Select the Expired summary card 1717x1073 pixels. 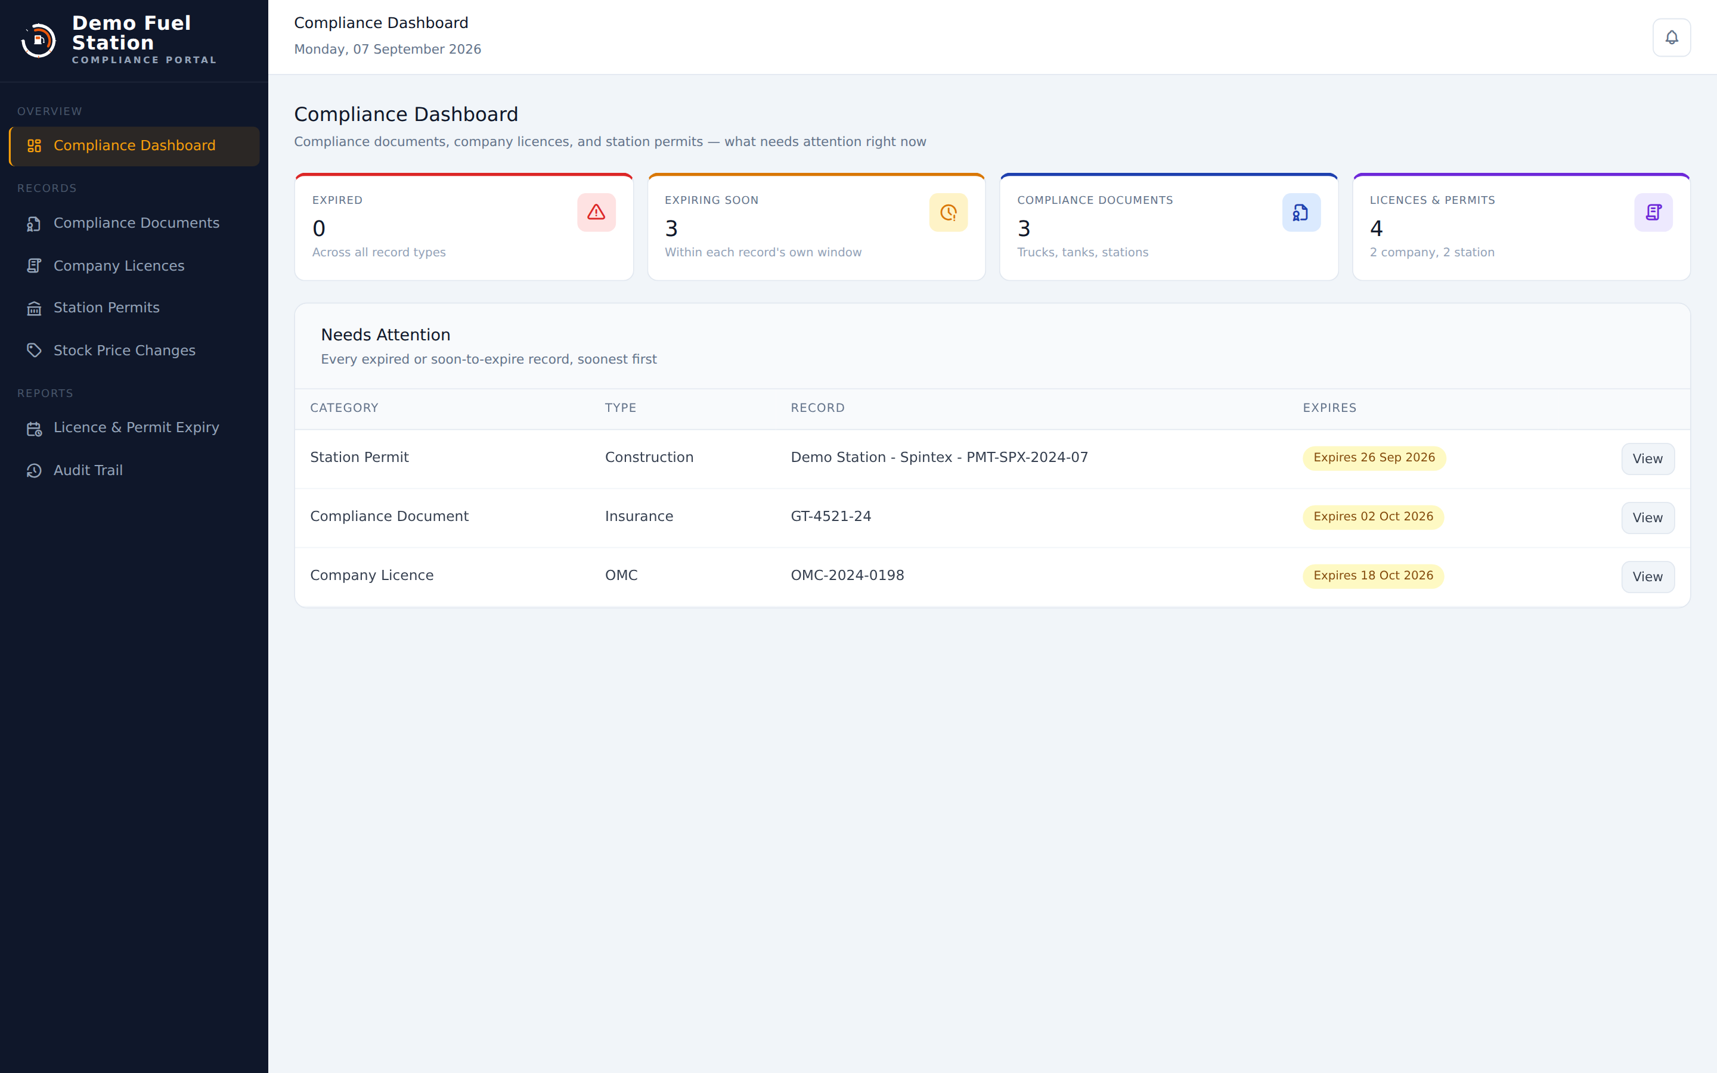(464, 227)
